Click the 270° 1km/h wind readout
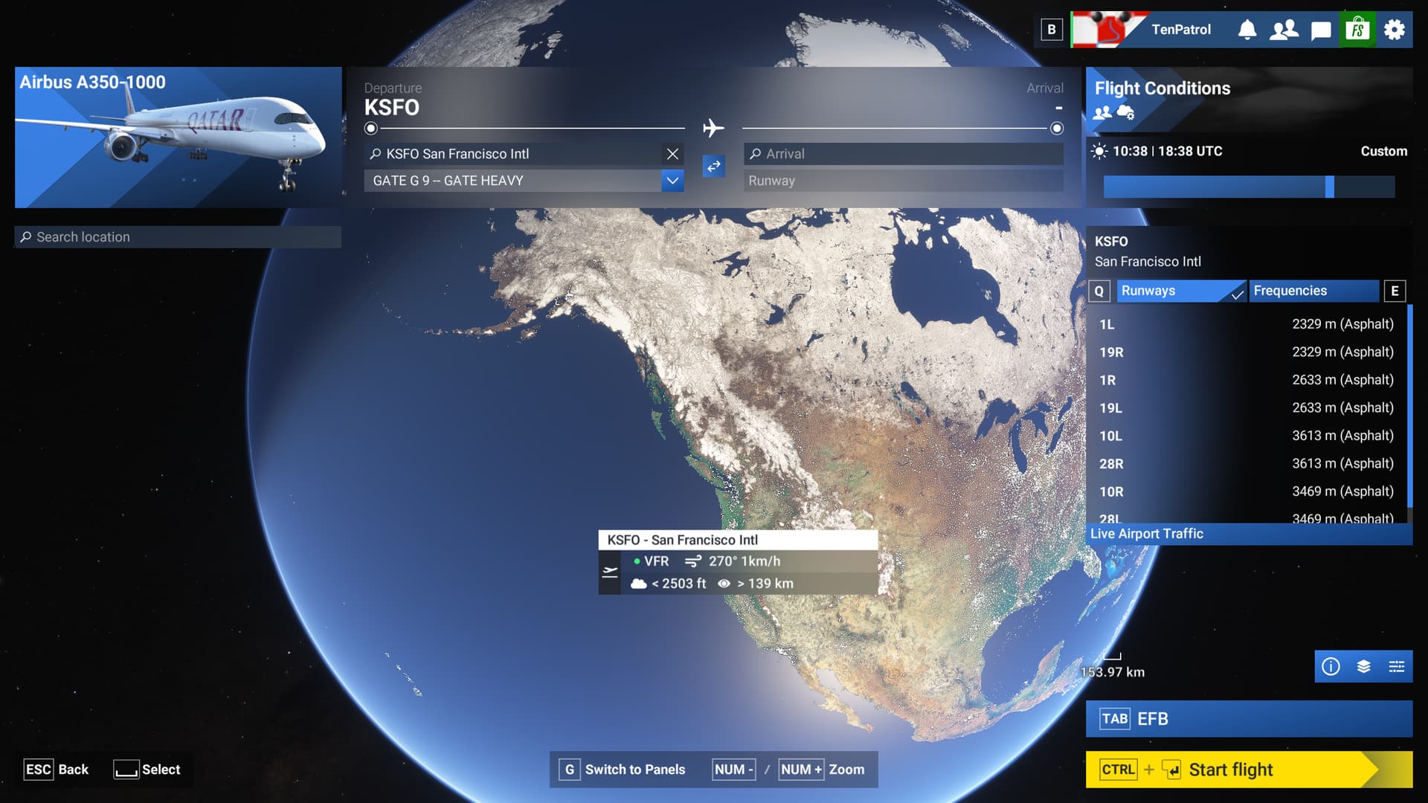 pyautogui.click(x=733, y=561)
